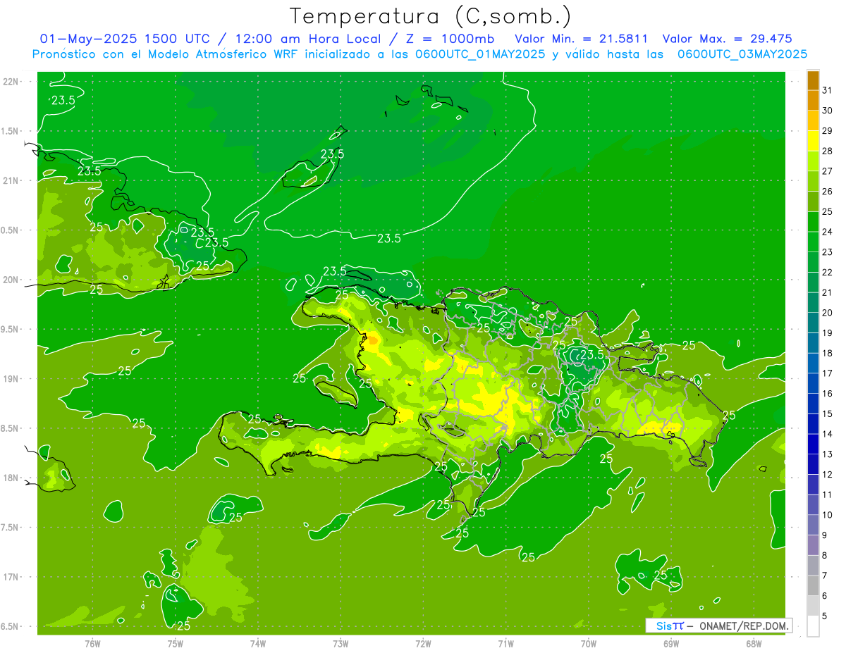Click the '0600UTC_03MAY2025' valid-until time
This screenshot has width=846, height=653.
point(742,54)
